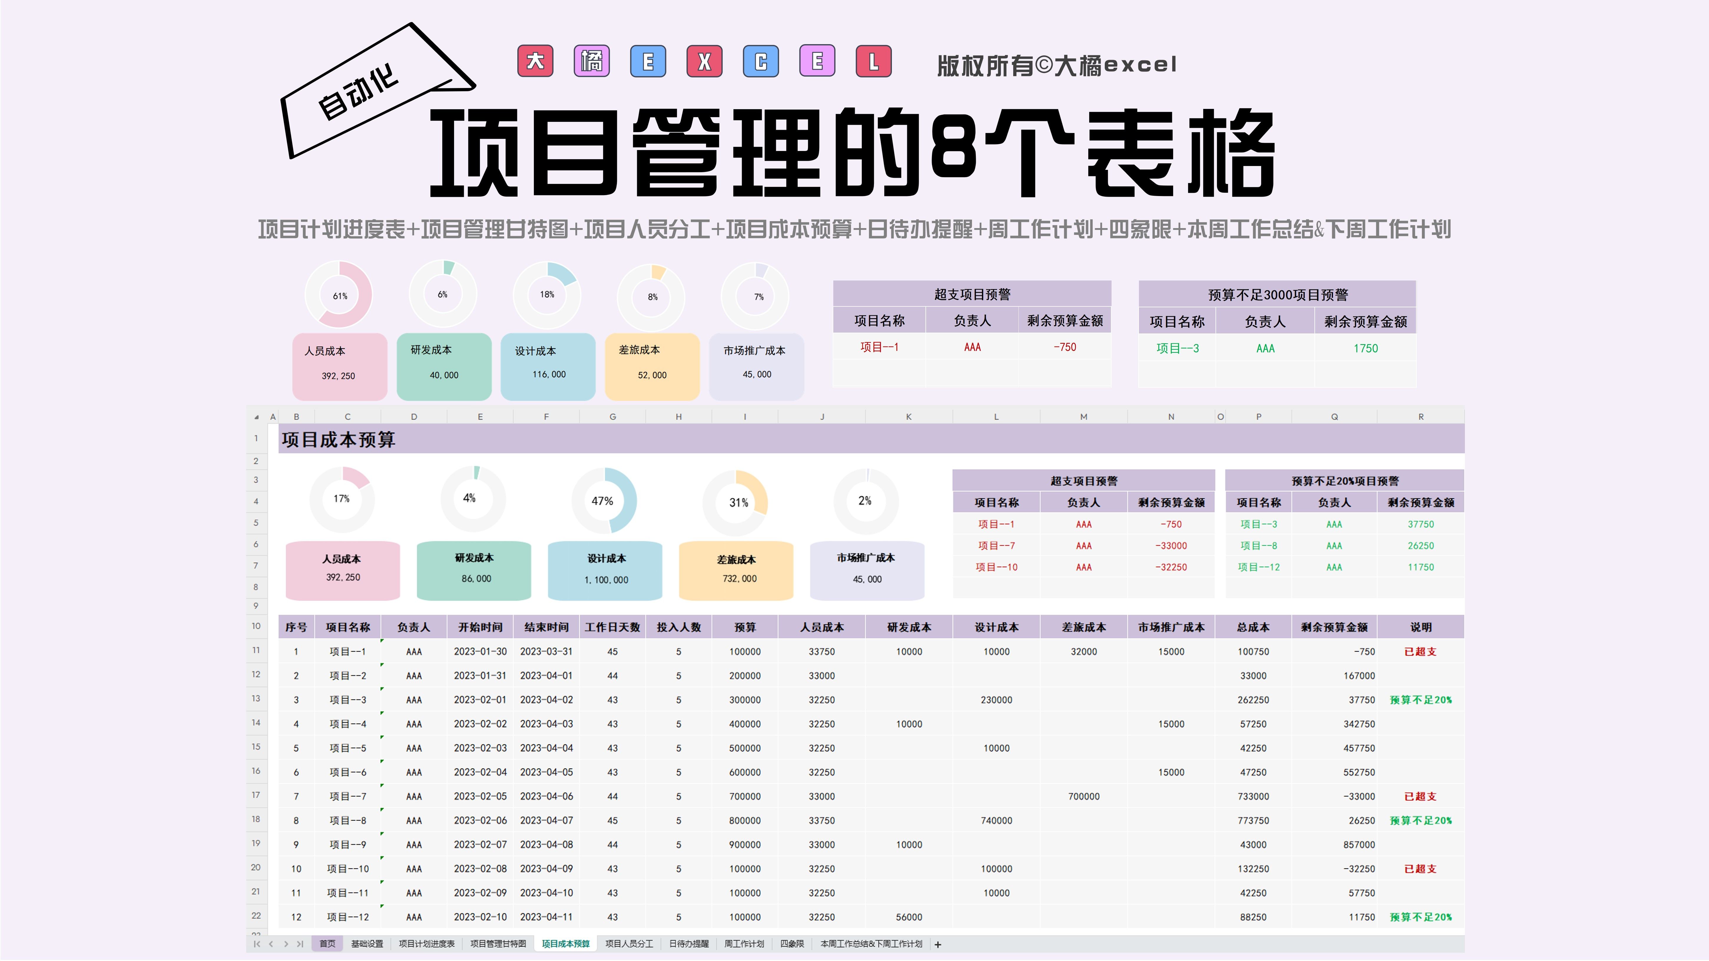Click the 2023-04-11 end date cell

coord(547,917)
